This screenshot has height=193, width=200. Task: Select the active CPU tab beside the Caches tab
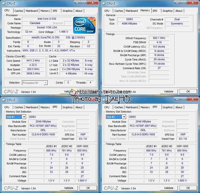7,10
